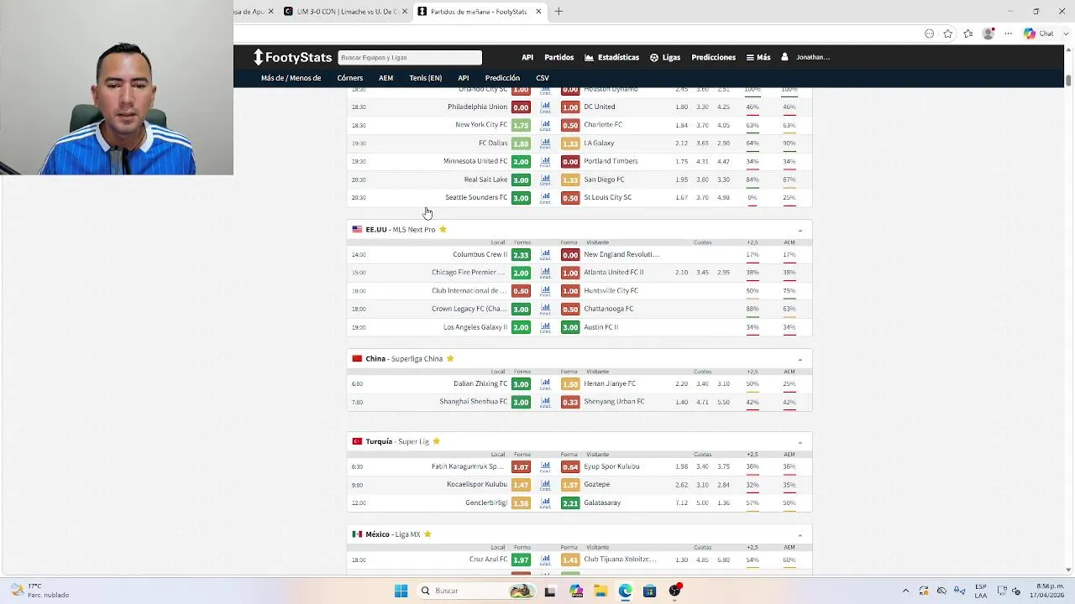
Task: Open stats icon for Austin FC II match
Action: coord(545,327)
